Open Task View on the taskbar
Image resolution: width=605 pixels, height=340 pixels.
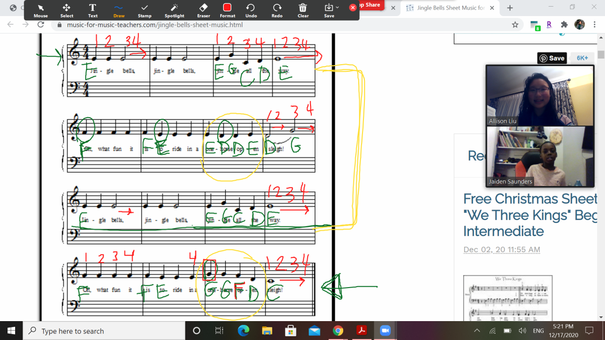(x=219, y=331)
